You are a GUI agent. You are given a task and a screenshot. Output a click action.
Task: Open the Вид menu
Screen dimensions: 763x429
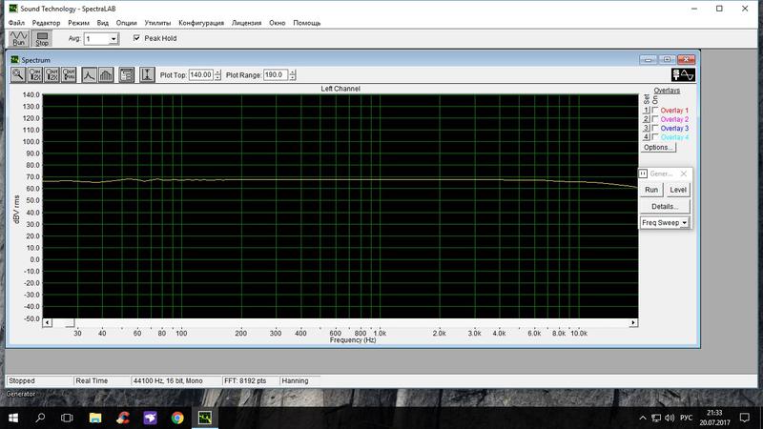point(103,23)
